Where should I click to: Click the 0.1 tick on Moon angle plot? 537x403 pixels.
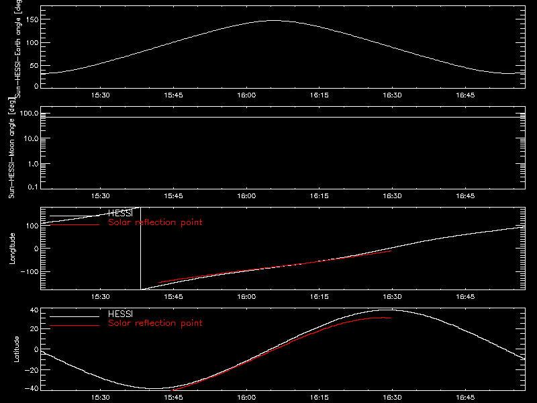coord(33,187)
